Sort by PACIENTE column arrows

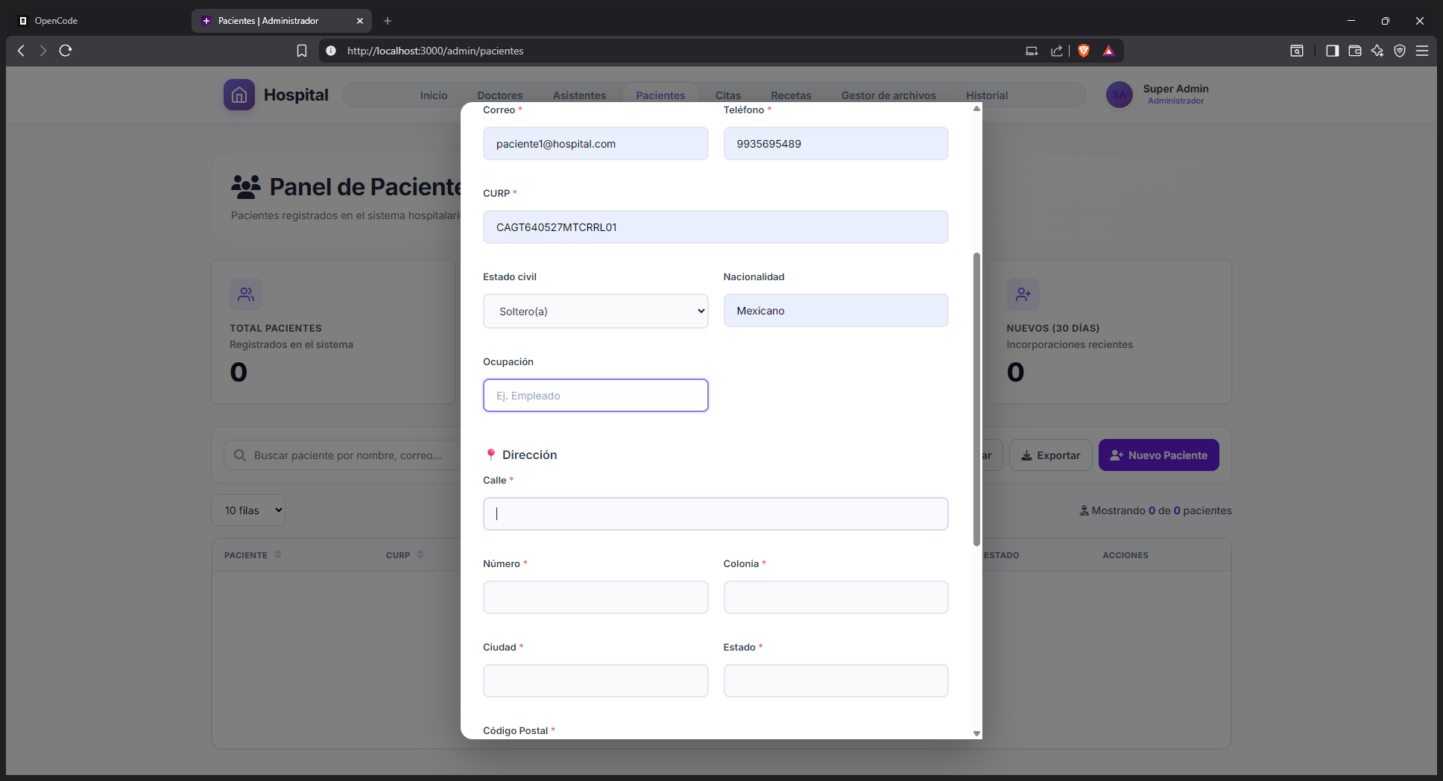click(278, 554)
